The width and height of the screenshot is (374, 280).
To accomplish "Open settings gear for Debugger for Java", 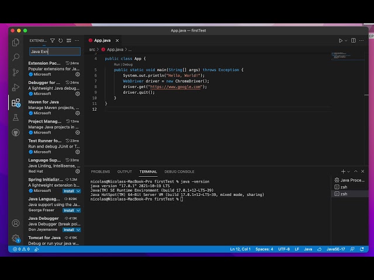I will coord(78,94).
